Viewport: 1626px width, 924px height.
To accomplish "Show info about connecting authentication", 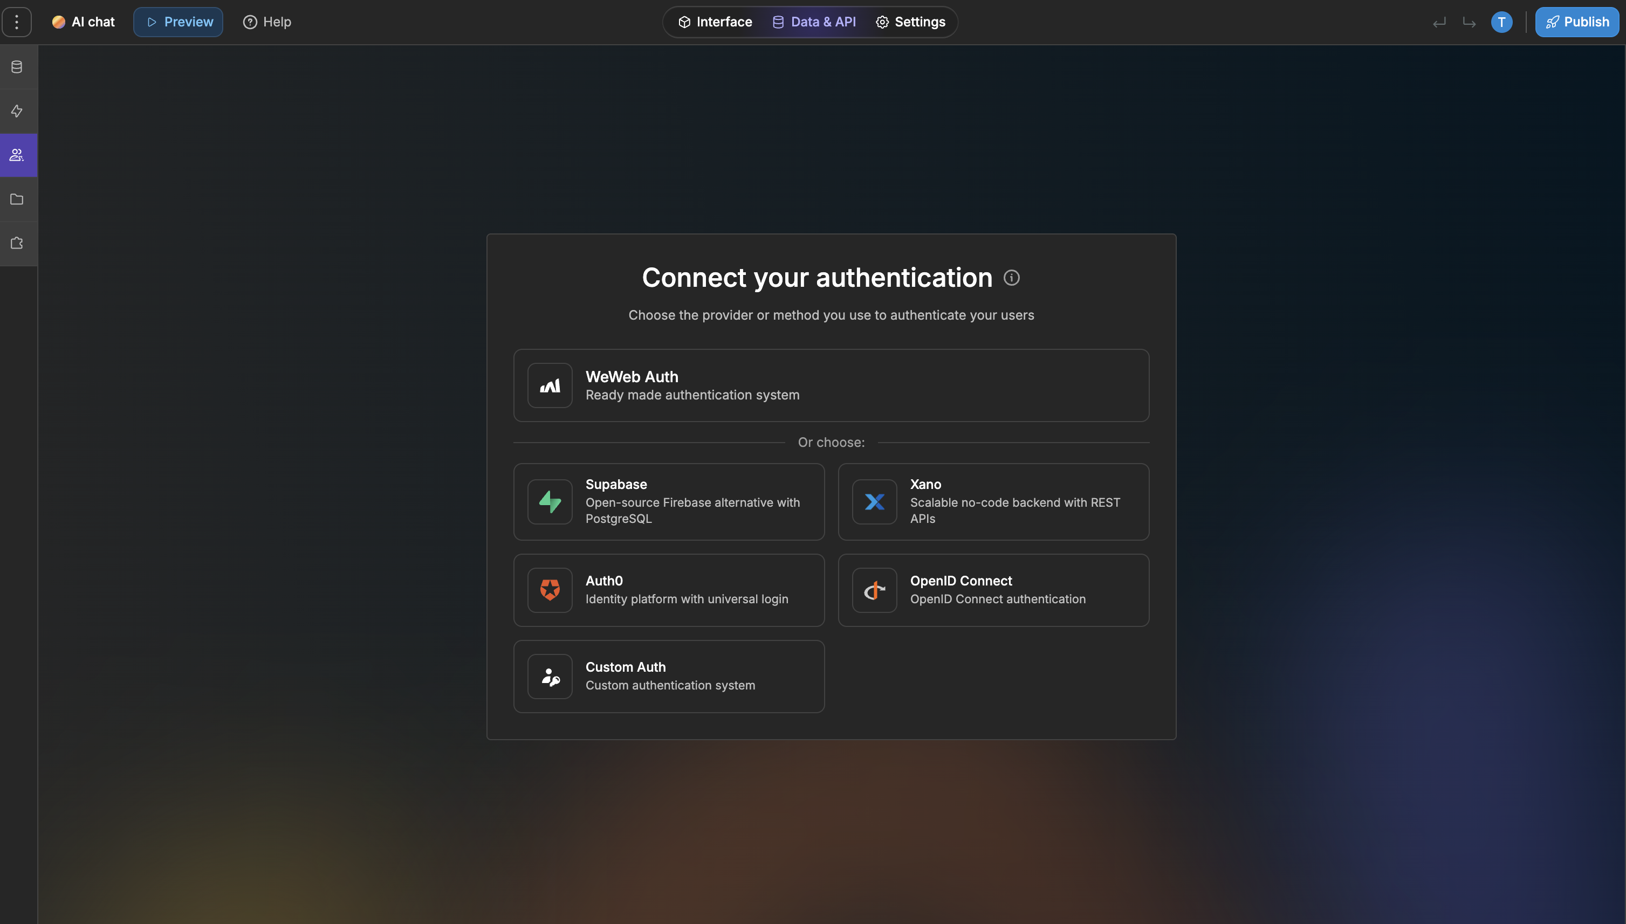I will click(x=1012, y=278).
